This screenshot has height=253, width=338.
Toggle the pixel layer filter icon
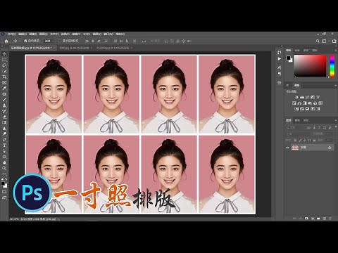pos(308,128)
